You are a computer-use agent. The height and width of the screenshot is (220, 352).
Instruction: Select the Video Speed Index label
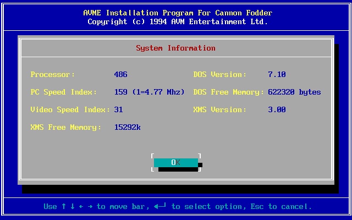pos(70,109)
